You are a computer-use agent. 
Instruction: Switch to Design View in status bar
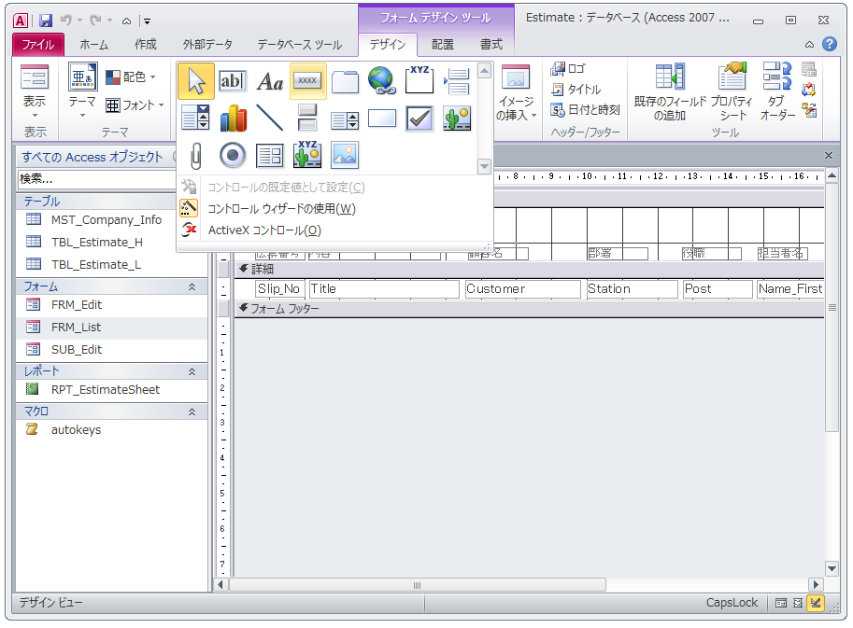(816, 603)
